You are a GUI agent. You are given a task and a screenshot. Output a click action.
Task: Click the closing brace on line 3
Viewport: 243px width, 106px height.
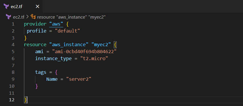tap(25, 38)
